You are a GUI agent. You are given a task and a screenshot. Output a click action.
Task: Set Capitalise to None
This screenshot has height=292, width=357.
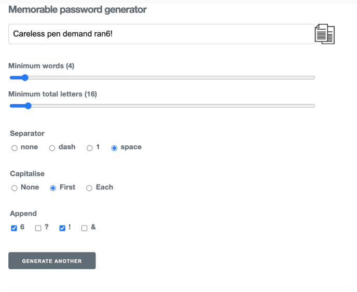click(15, 188)
